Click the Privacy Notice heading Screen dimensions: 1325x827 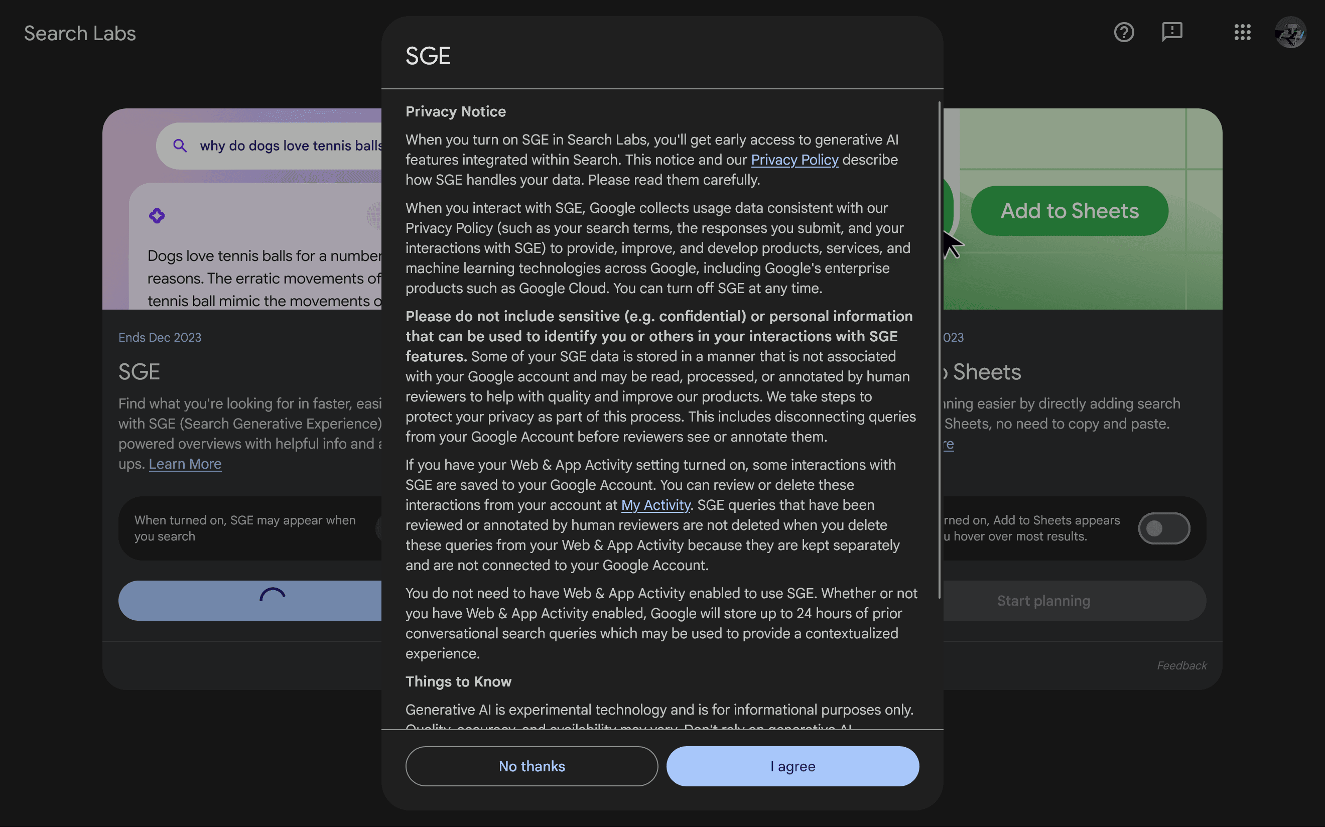[x=456, y=111]
